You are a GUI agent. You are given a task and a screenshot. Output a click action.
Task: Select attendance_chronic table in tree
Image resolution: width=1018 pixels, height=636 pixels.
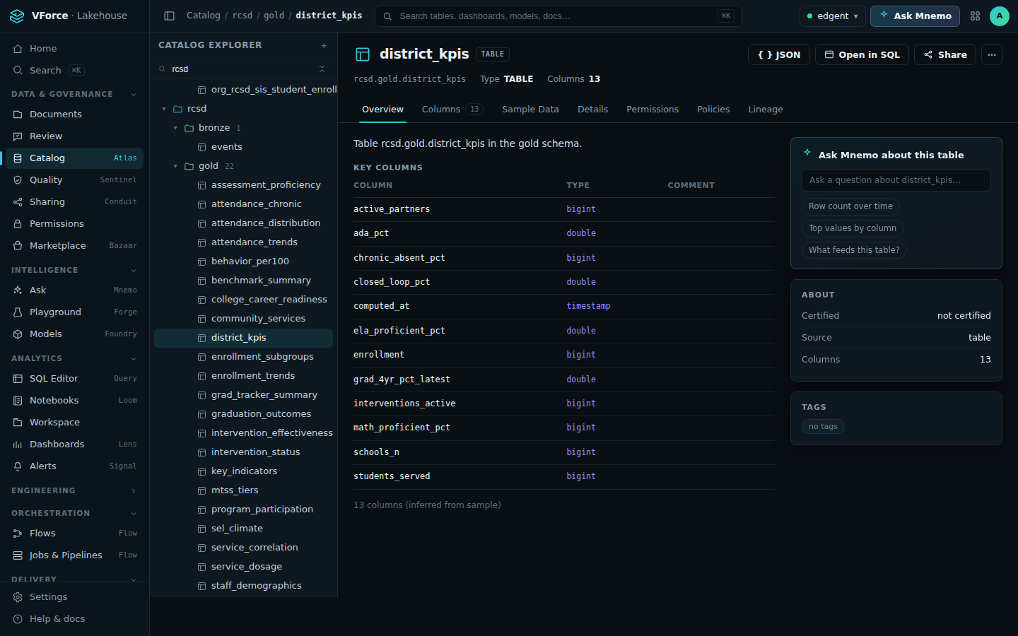coord(243,204)
